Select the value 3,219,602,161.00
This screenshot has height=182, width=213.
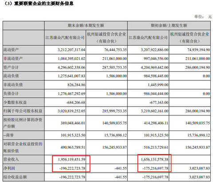[x=154, y=111]
